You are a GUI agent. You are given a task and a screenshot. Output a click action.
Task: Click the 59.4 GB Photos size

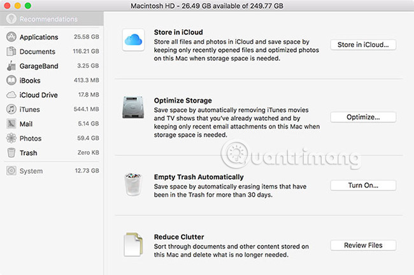[x=88, y=138]
